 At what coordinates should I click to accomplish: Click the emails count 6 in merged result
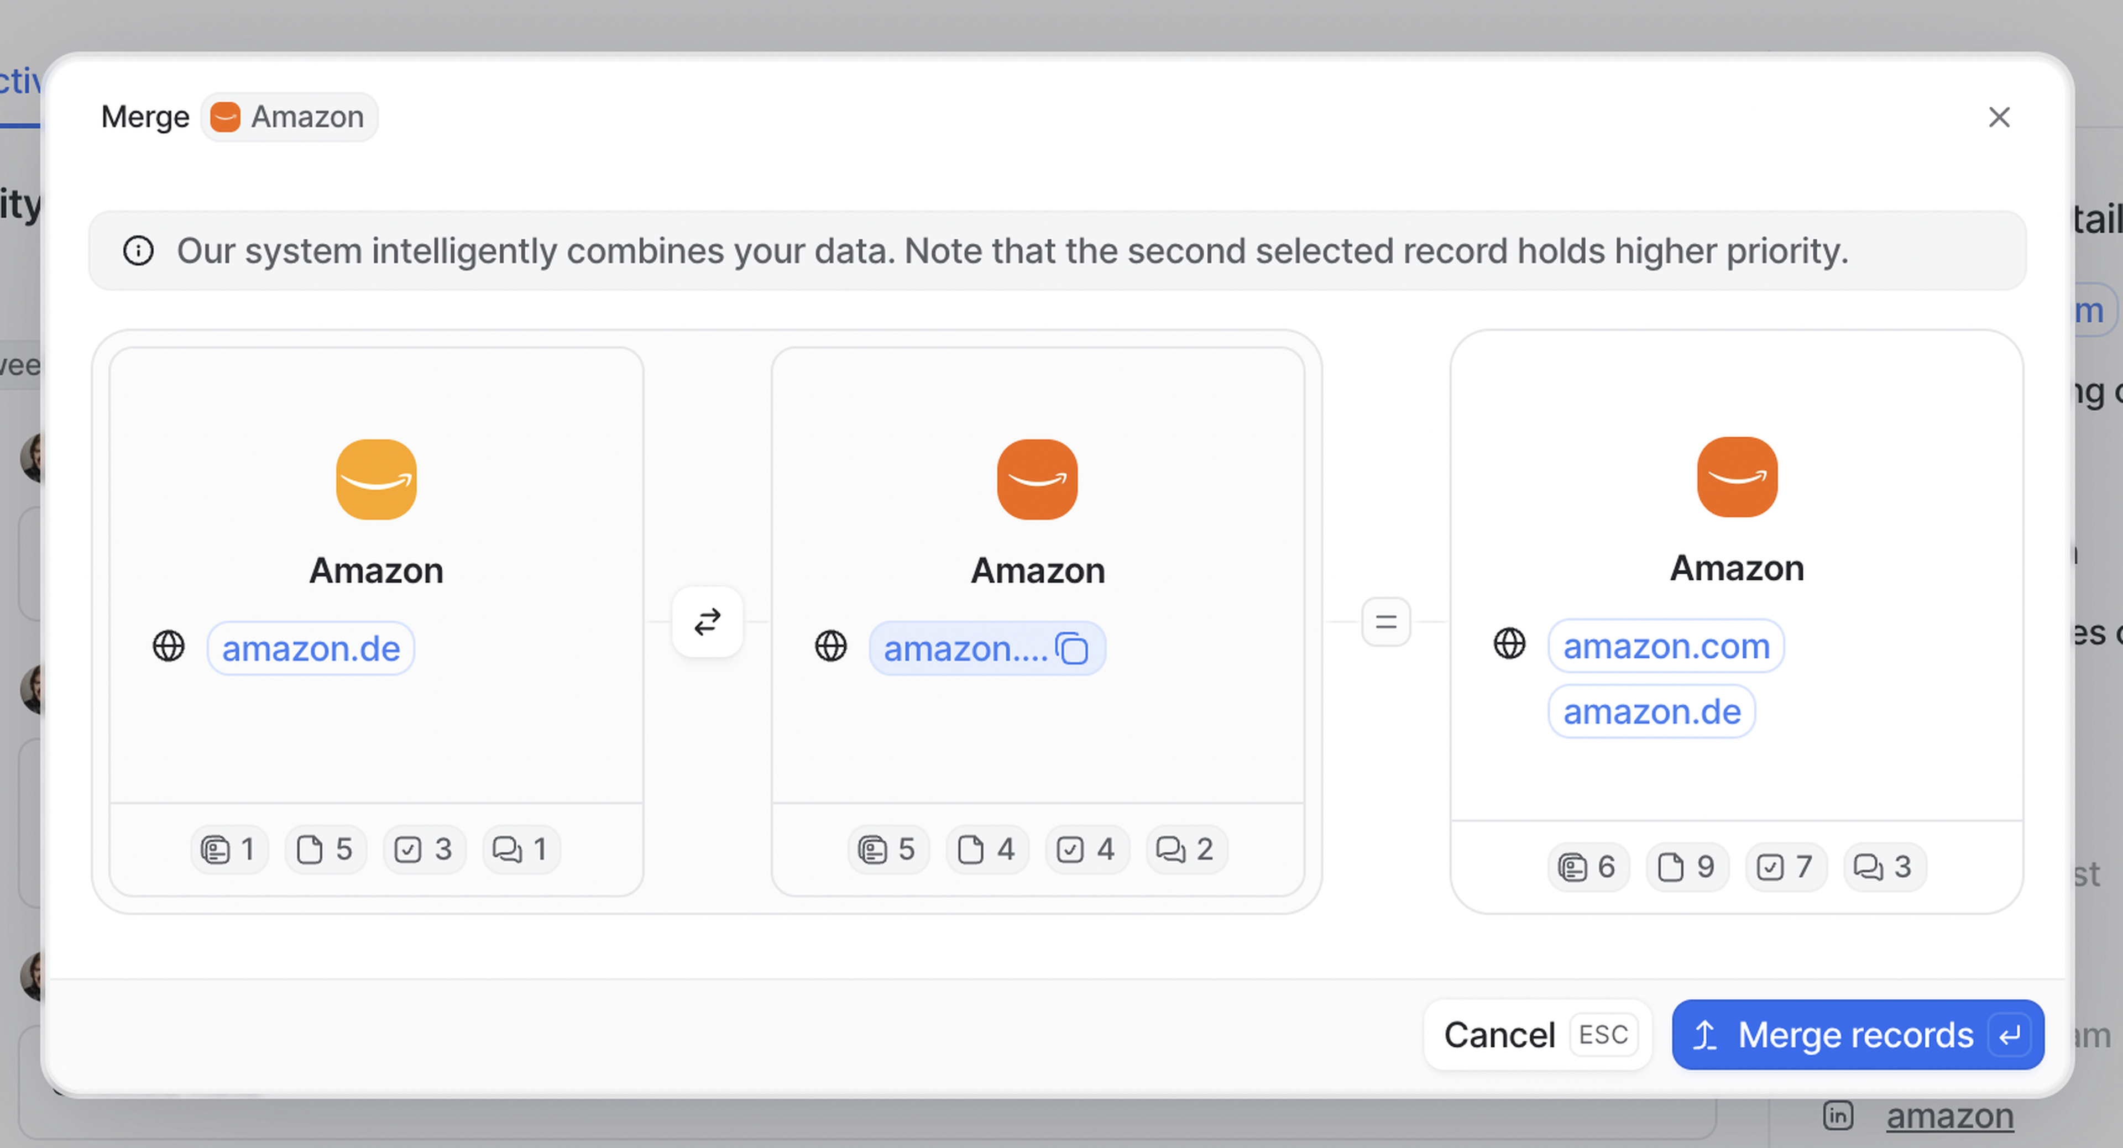pyautogui.click(x=1587, y=867)
